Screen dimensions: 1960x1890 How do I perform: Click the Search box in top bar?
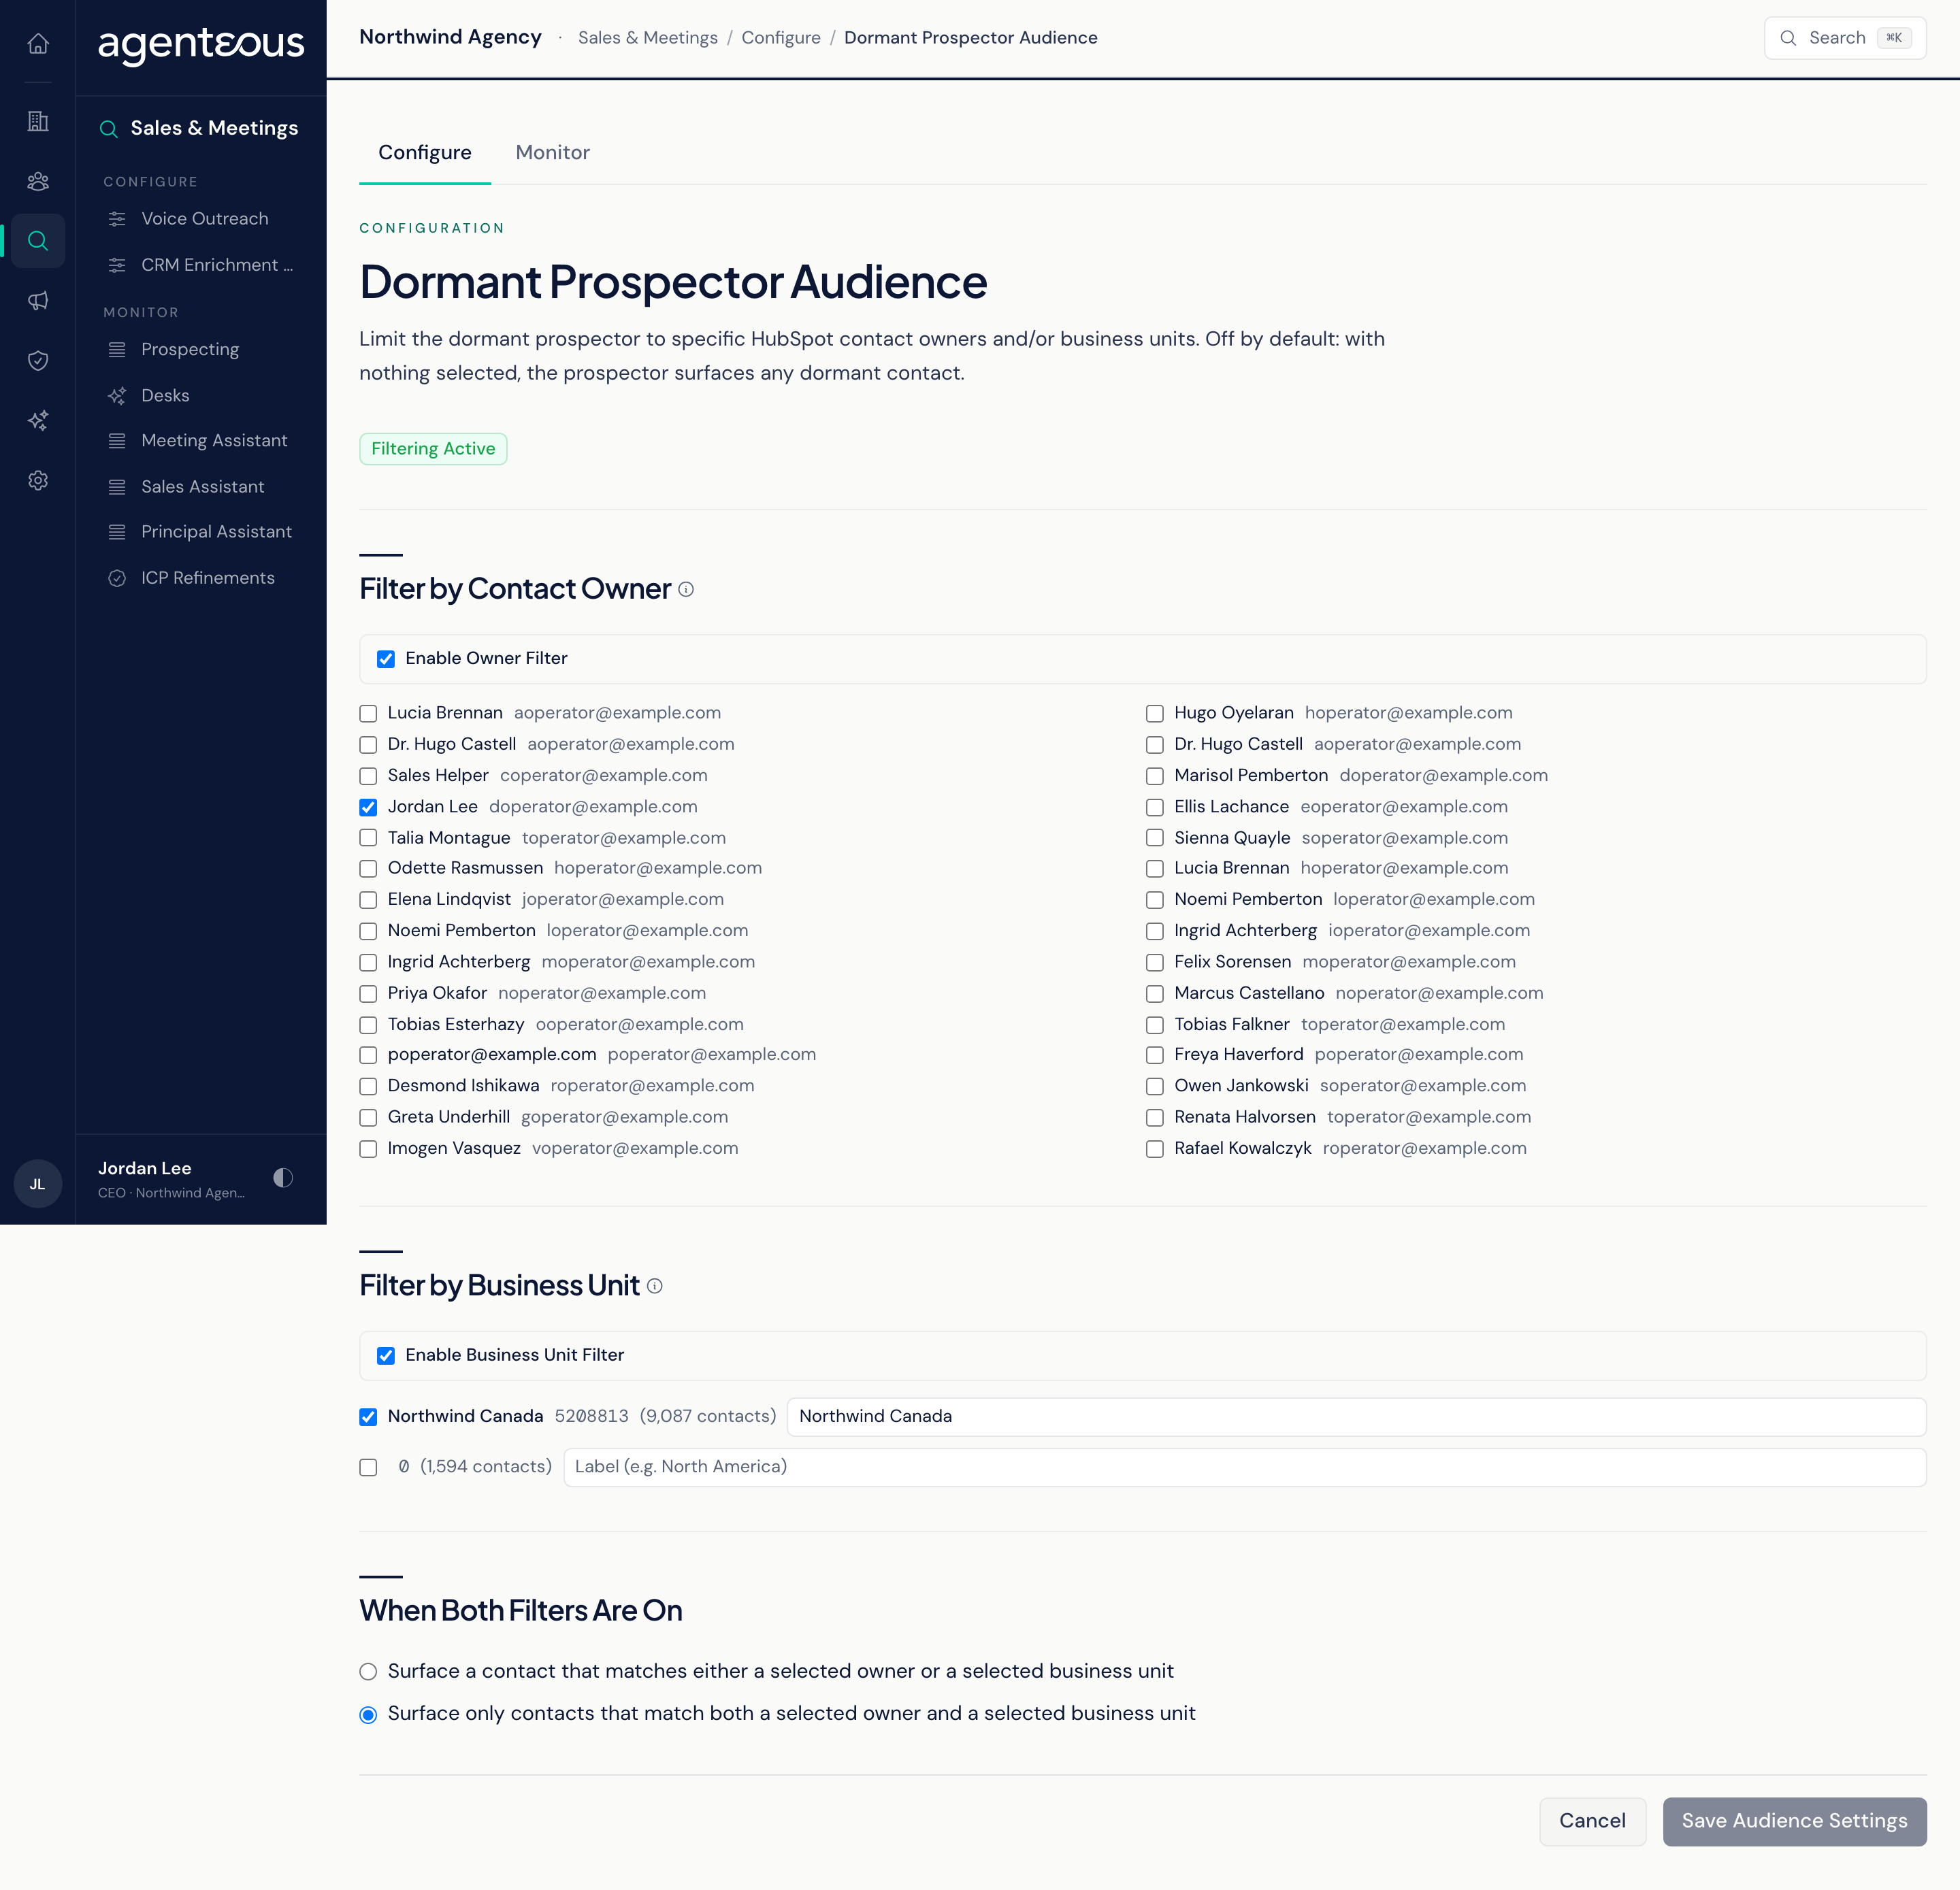[x=1845, y=38]
